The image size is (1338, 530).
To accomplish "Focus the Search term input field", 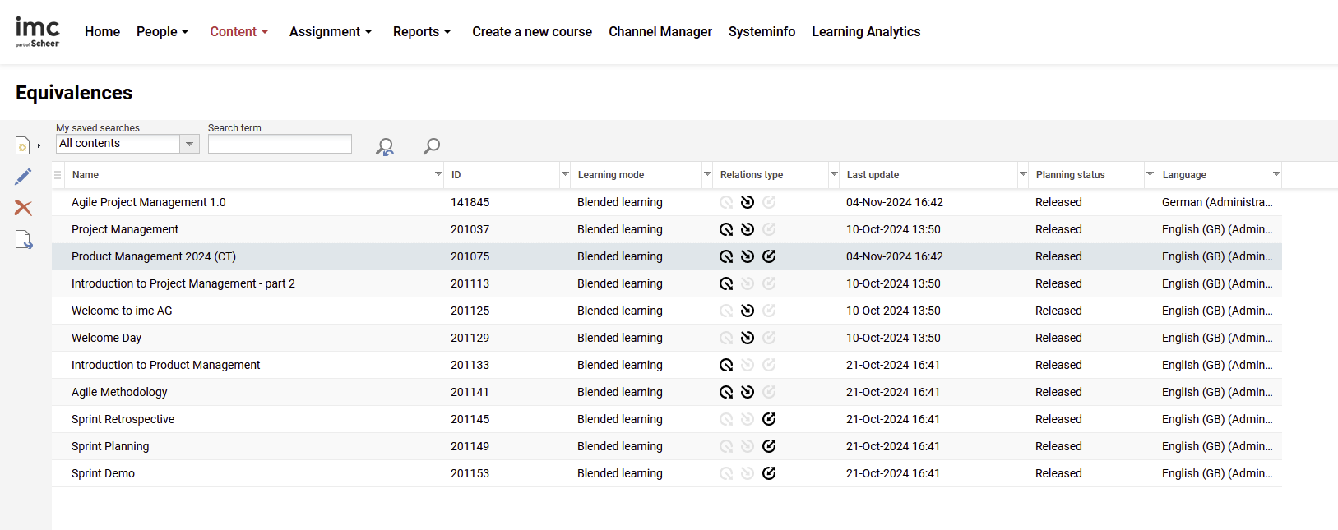I will click(280, 144).
